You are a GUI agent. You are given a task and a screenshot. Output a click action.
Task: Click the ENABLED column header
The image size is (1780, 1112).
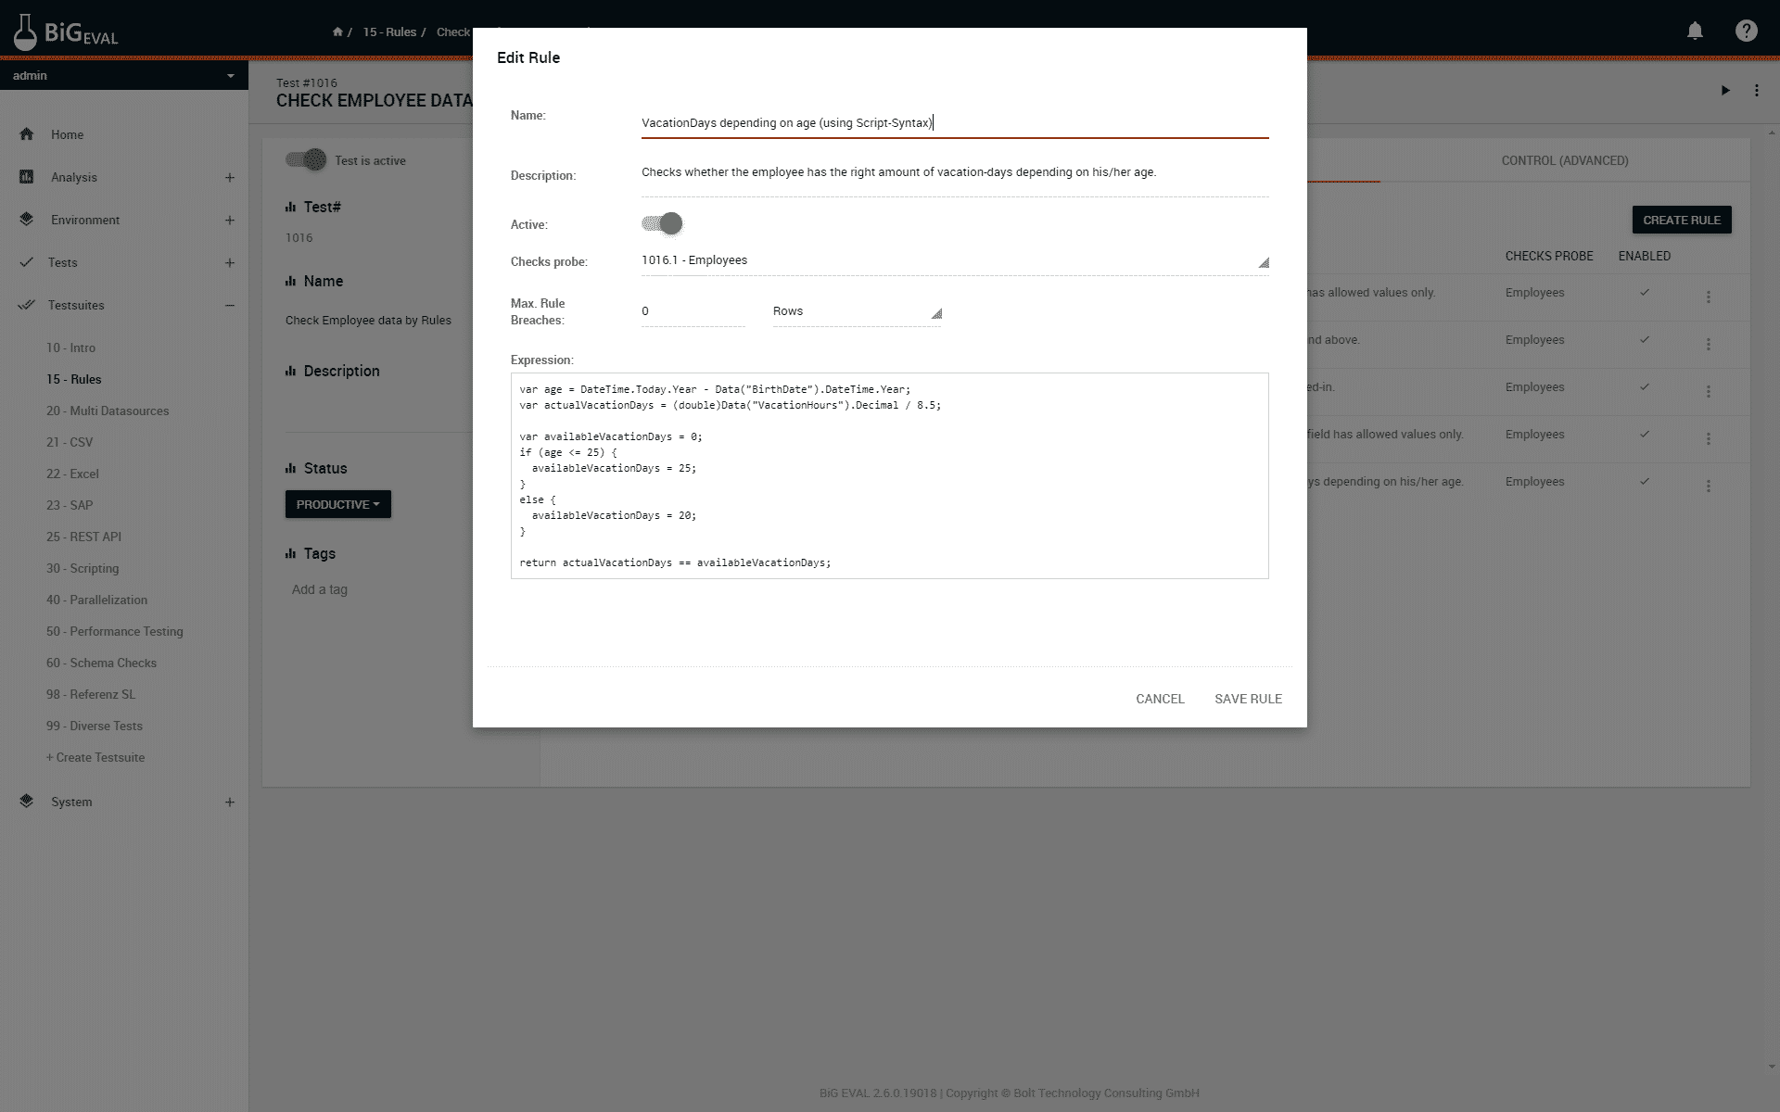pyautogui.click(x=1645, y=256)
